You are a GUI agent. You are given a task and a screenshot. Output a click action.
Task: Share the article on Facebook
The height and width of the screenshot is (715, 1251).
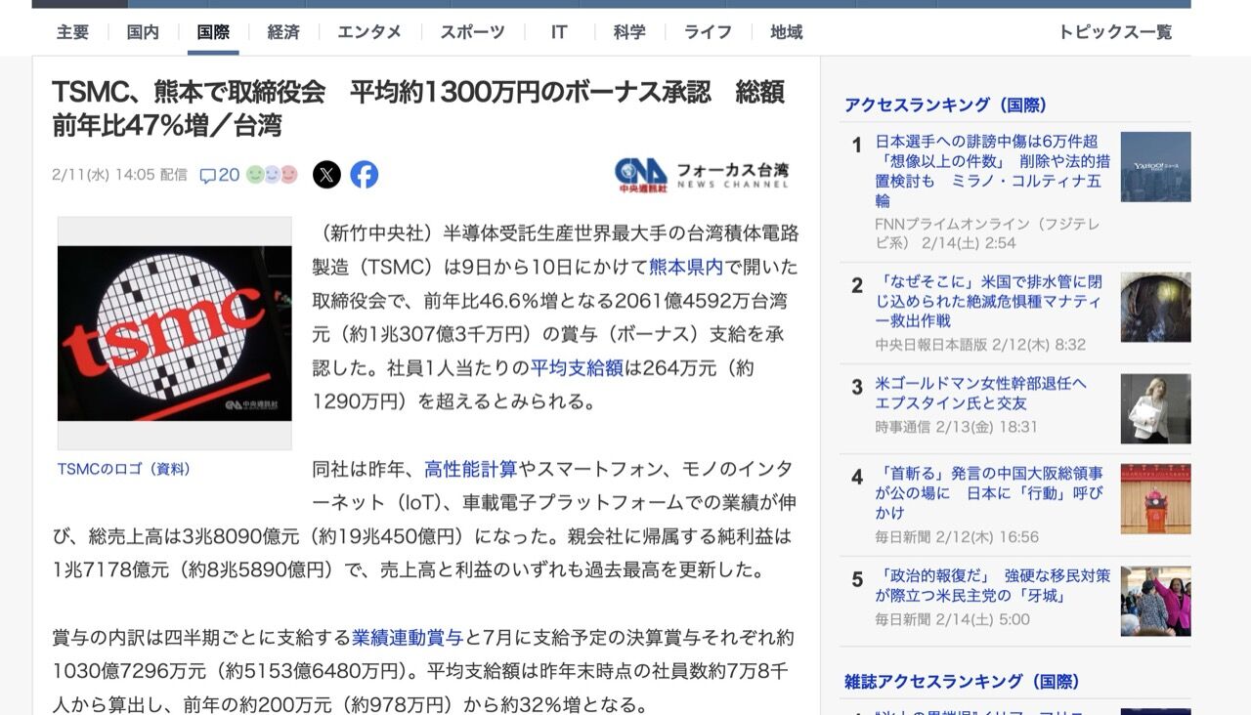pos(365,175)
